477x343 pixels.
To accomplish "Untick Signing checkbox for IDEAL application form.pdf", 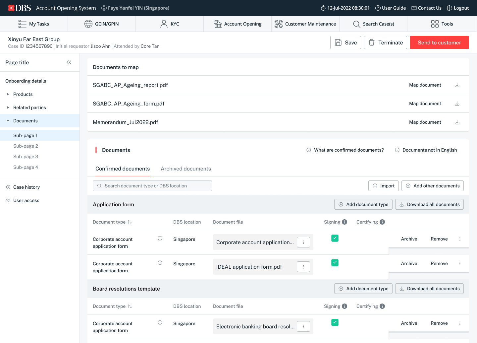I will [x=335, y=263].
